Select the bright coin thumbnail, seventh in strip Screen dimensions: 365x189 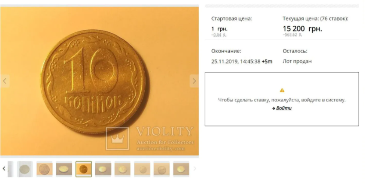click(122, 169)
